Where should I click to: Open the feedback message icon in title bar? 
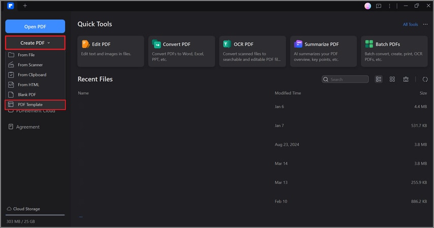point(379,6)
